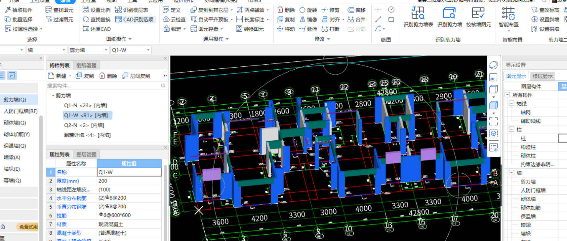
Task: Collapse the 墙 layer group
Action: (x=511, y=173)
